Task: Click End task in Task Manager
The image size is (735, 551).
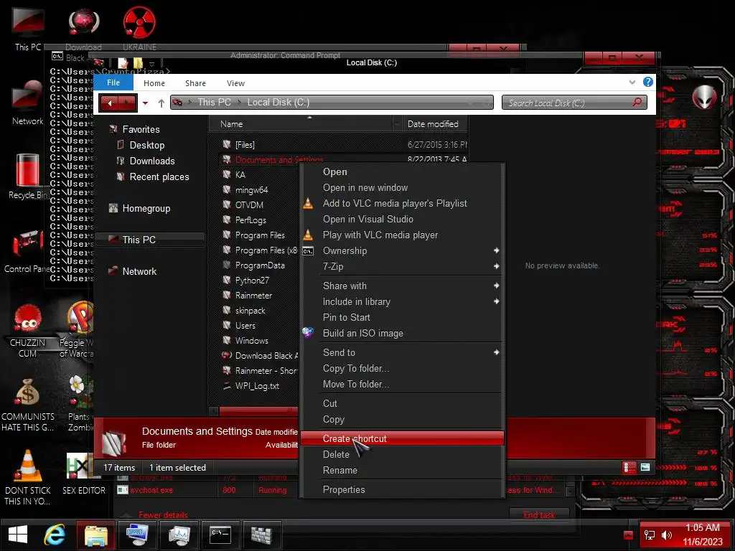Action: 539,514
